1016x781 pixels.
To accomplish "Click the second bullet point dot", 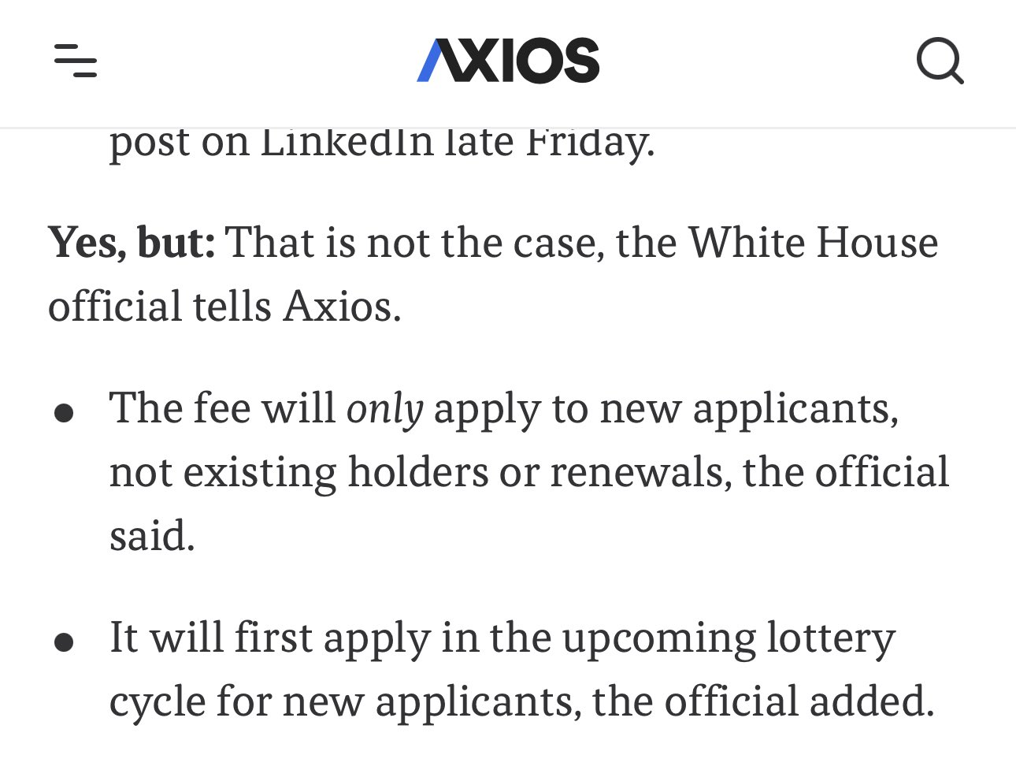I will 64,642.
